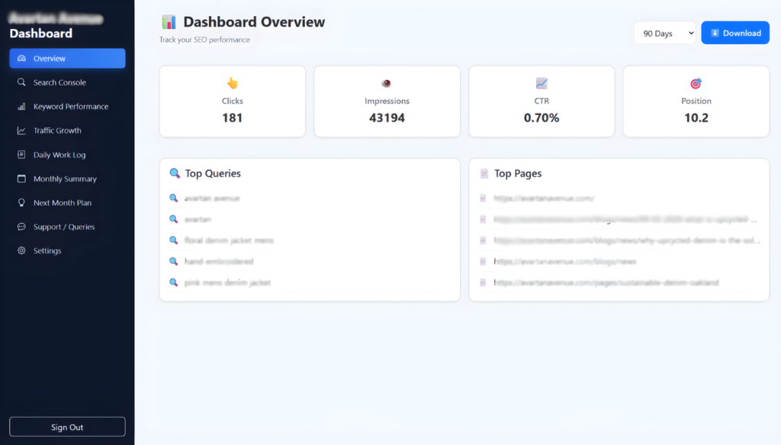This screenshot has width=781, height=445.
Task: Open the avartanavenue.com homepage link
Action: pos(544,198)
